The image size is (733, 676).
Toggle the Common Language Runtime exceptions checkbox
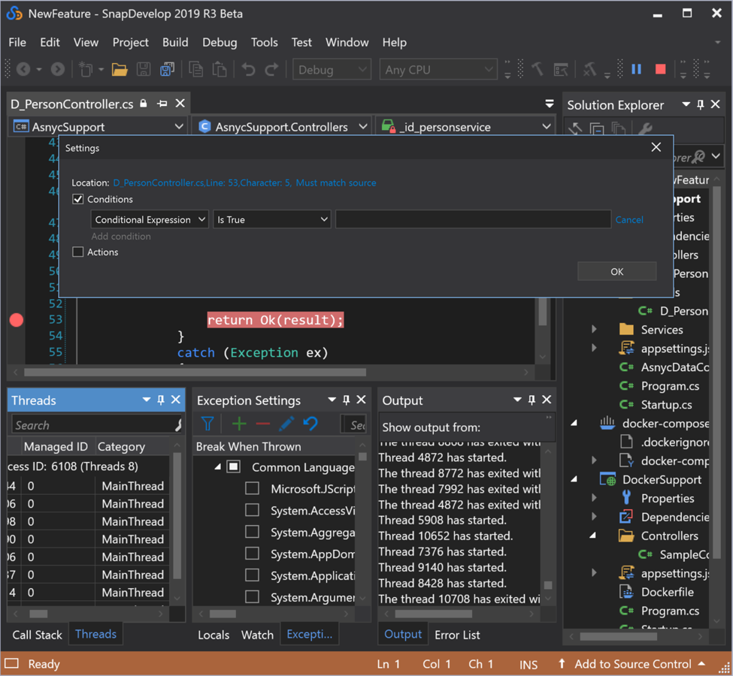[233, 466]
